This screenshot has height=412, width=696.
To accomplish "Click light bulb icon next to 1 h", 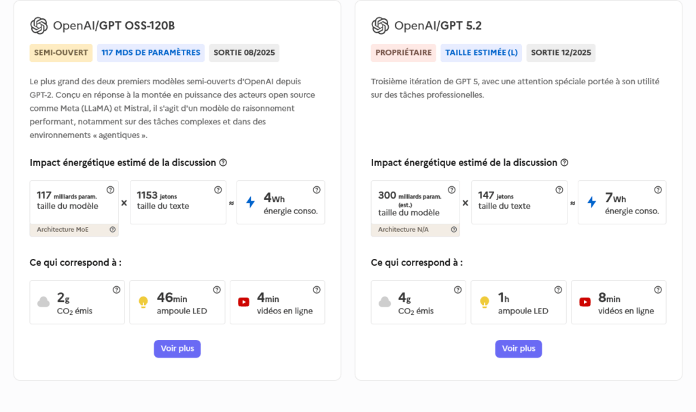I will [x=485, y=303].
